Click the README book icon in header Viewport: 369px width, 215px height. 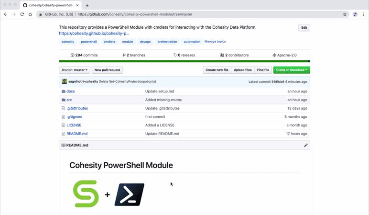coord(63,145)
